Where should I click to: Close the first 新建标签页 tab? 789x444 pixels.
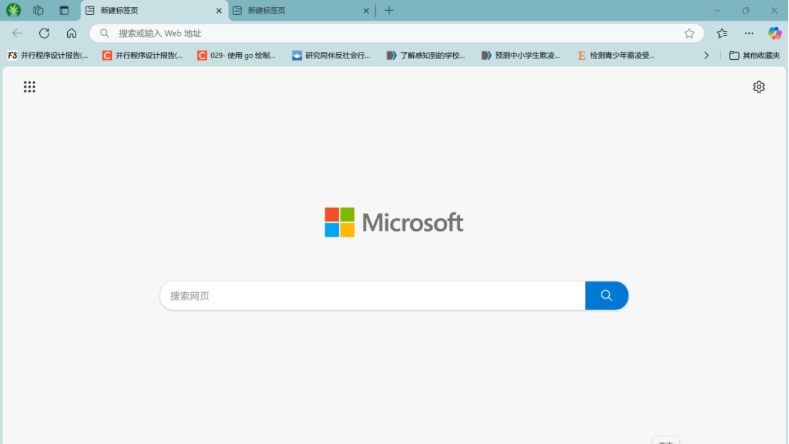pyautogui.click(x=219, y=11)
